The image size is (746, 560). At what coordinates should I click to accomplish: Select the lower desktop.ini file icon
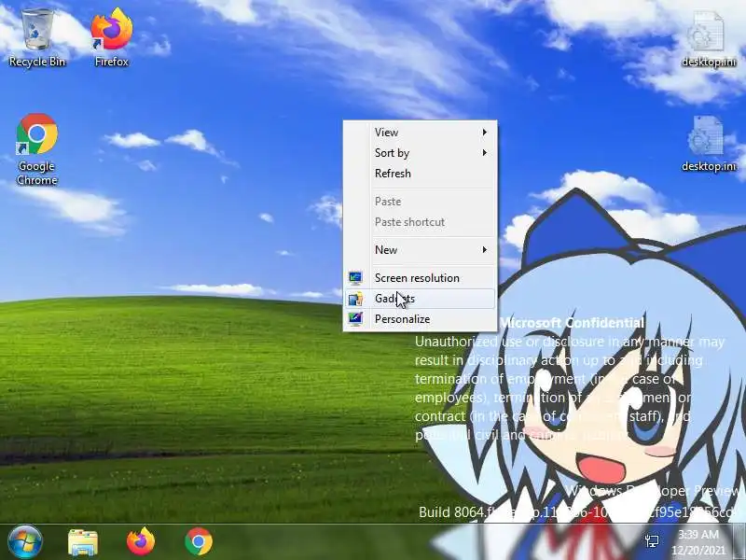pos(709,144)
